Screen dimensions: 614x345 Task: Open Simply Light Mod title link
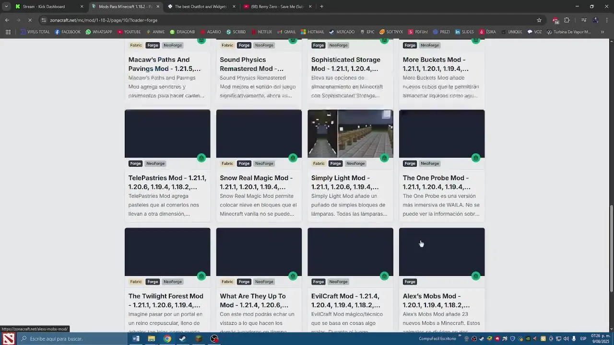344,182
